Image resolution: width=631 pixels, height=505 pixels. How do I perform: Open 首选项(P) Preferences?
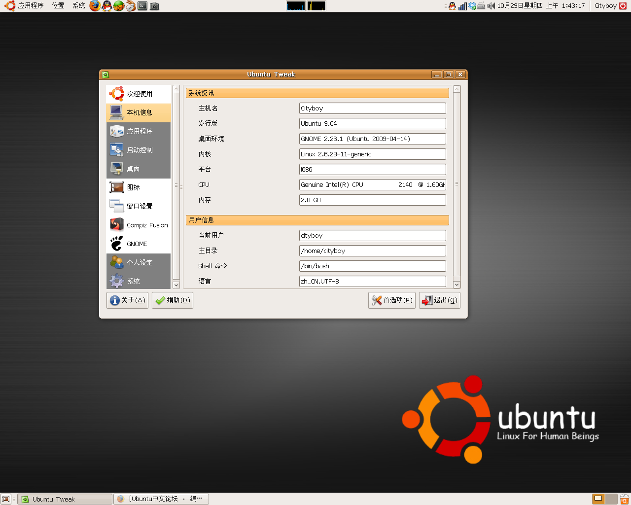(392, 300)
